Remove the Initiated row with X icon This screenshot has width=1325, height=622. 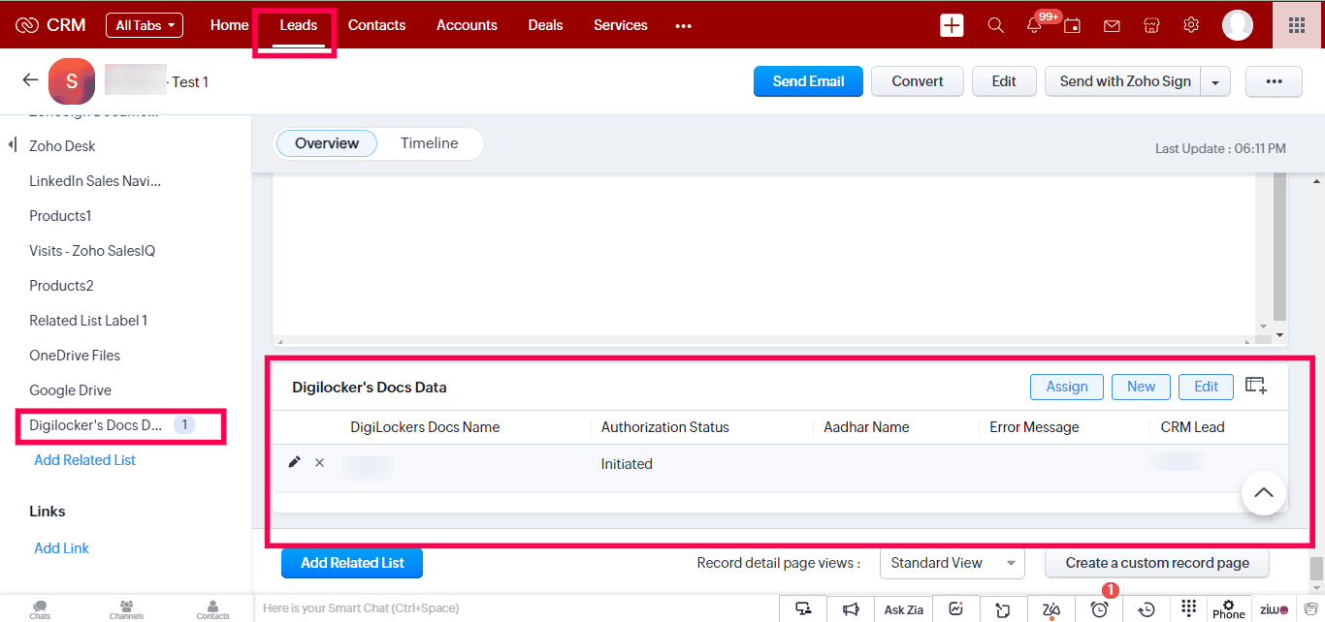[x=319, y=463]
